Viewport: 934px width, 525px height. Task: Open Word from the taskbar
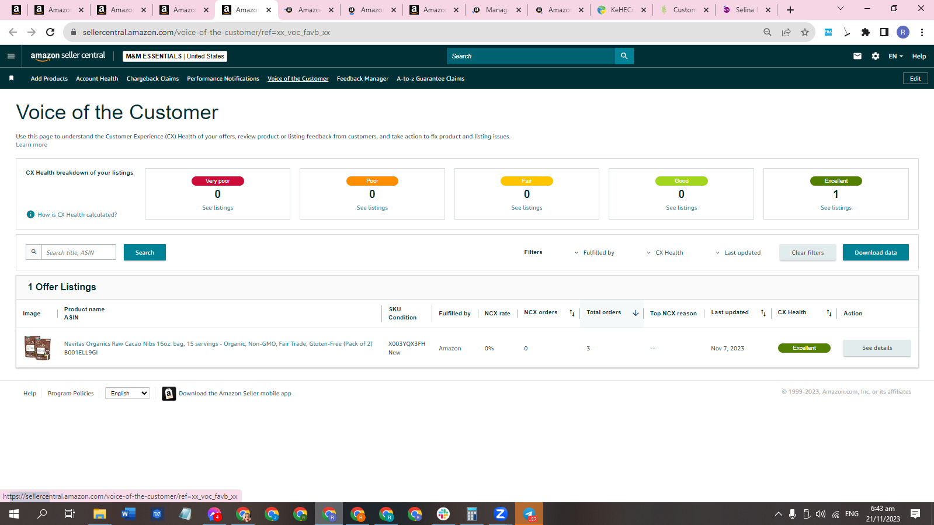pos(128,514)
